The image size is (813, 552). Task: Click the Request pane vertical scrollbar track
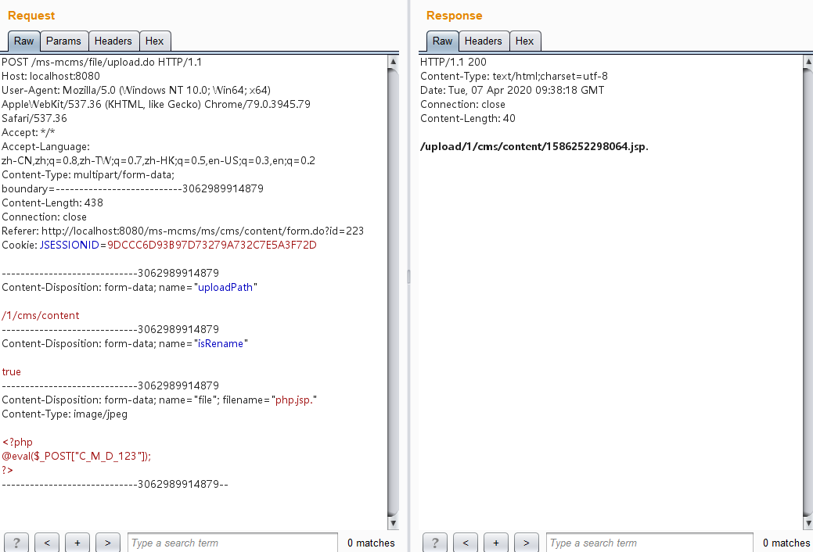pos(393,292)
